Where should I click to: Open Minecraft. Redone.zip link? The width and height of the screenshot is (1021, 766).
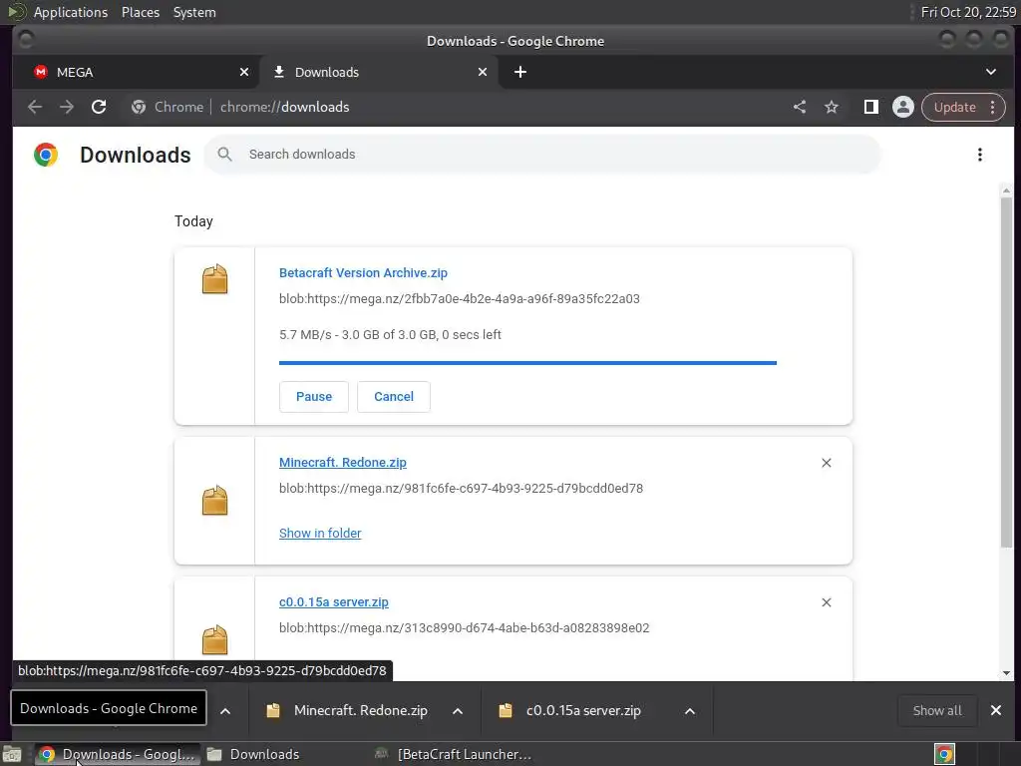click(x=343, y=463)
